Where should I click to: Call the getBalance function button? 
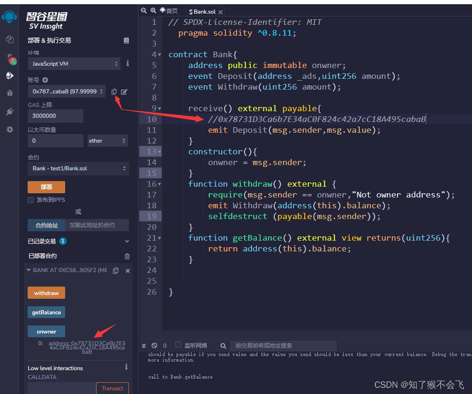click(x=46, y=312)
